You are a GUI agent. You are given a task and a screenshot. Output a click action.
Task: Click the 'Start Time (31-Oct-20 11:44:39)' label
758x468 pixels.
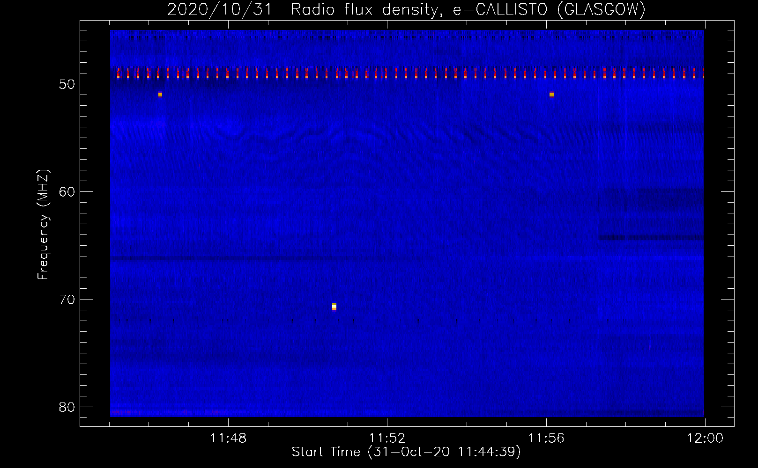pos(406,452)
